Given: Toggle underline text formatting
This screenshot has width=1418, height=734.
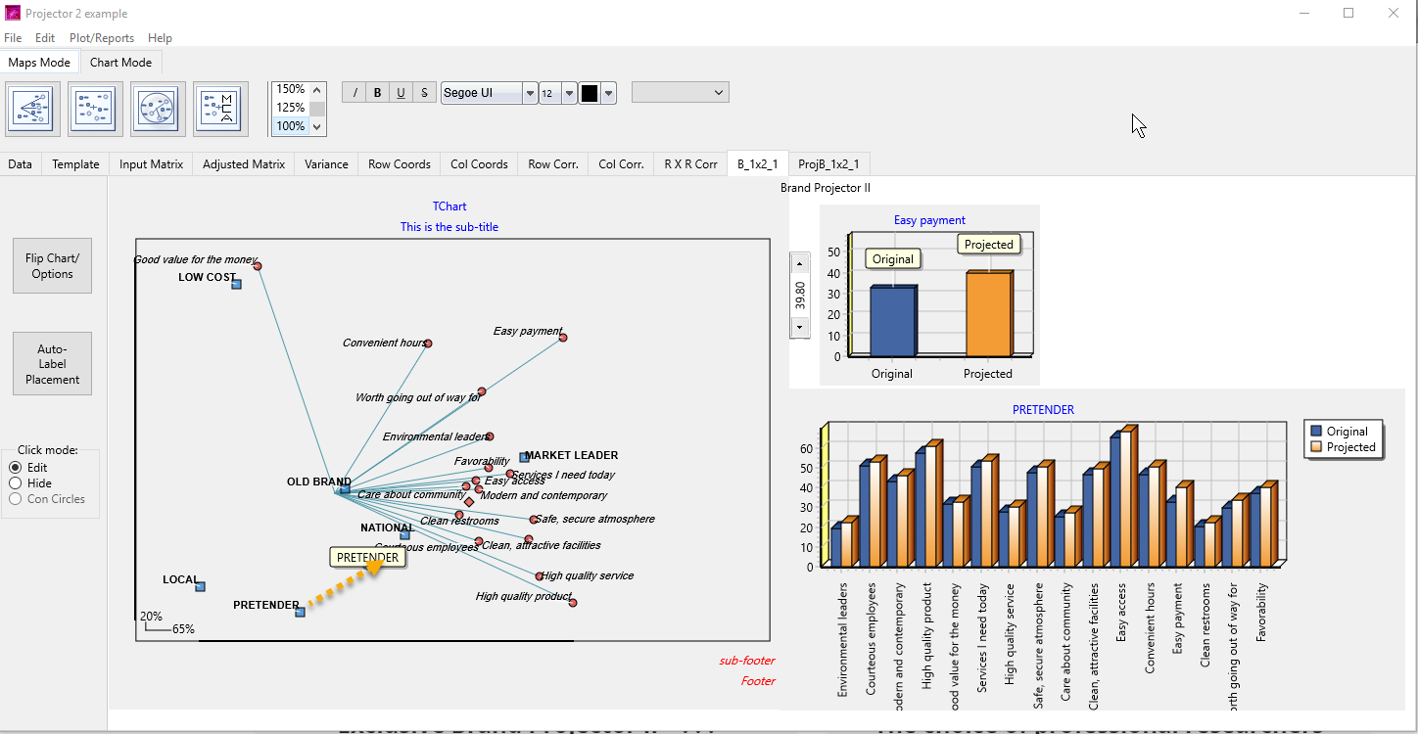Looking at the screenshot, I should tap(401, 93).
